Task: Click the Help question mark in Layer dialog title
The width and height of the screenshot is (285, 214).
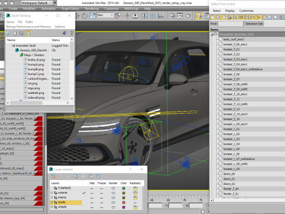Action: click(x=131, y=169)
